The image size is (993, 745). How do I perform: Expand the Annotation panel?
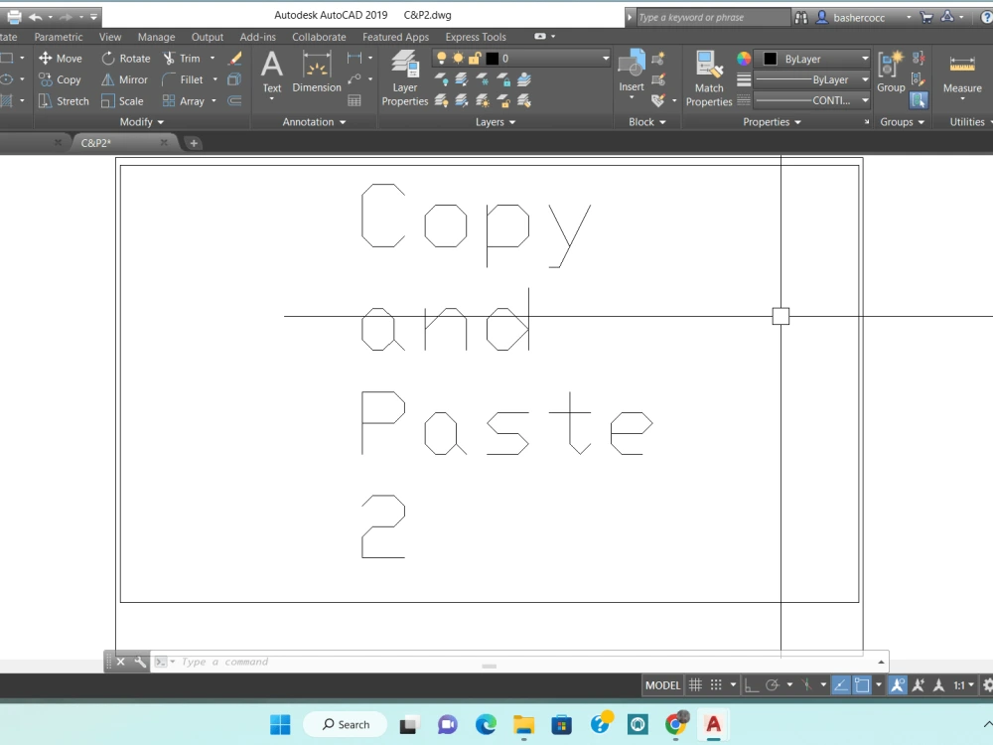[x=314, y=121]
